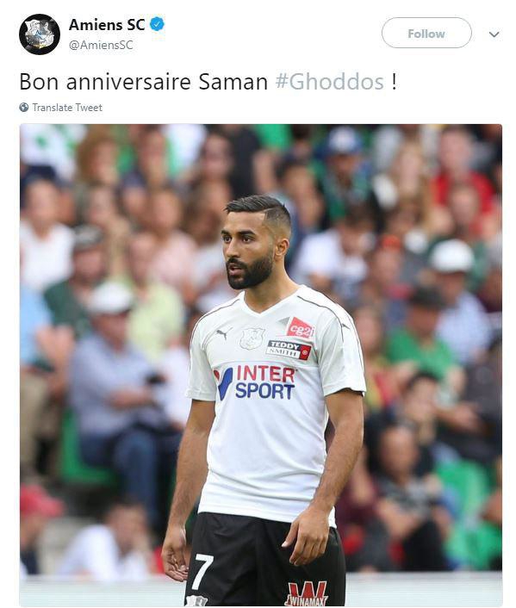The height and width of the screenshot is (608, 516).
Task: Click the Winamax logo on the shorts
Action: [306, 593]
